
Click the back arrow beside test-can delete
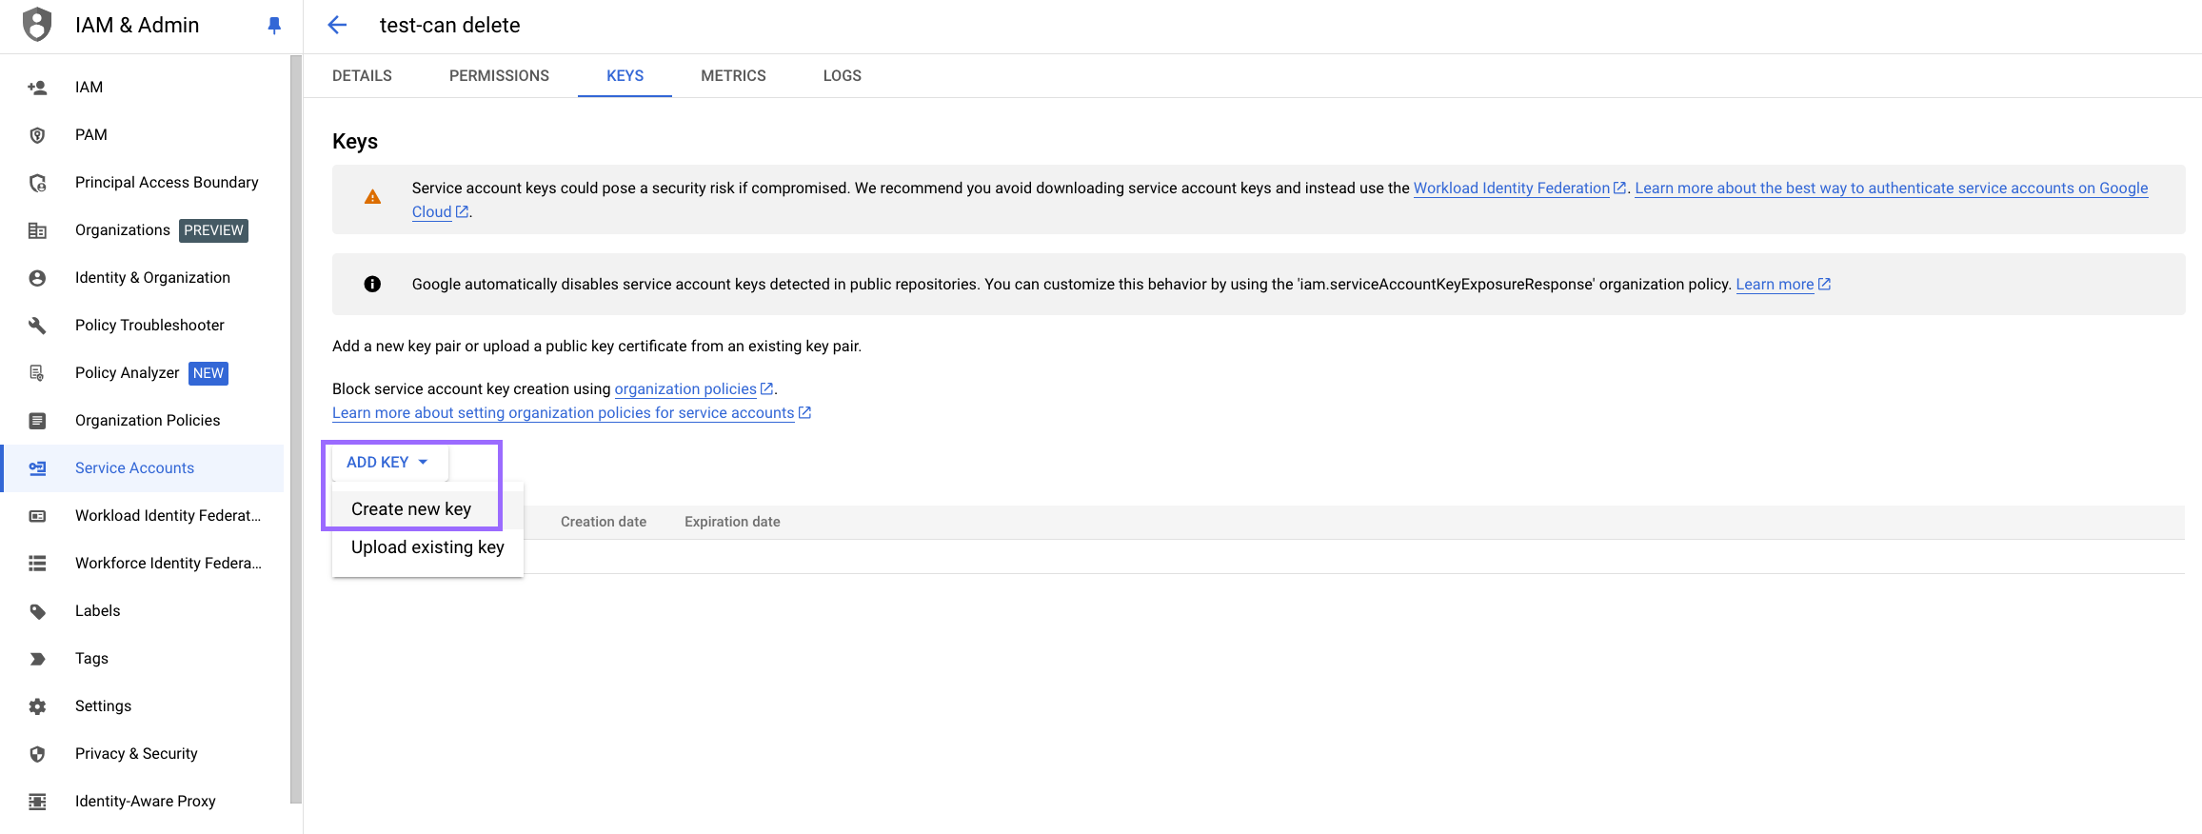point(337,26)
